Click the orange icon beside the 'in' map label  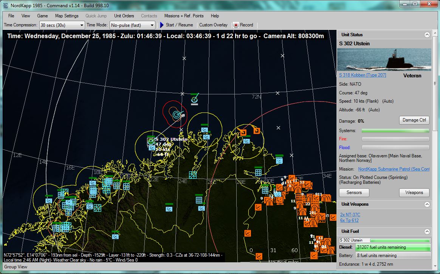pos(333,217)
